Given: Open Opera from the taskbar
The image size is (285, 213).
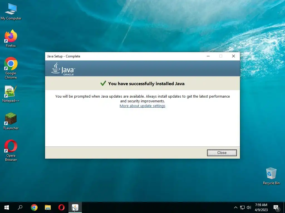Looking at the screenshot, I should pyautogui.click(x=62, y=207).
